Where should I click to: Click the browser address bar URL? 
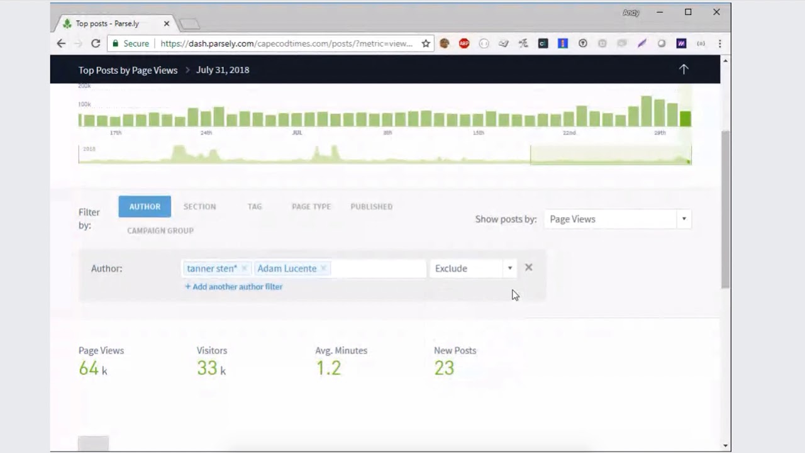pyautogui.click(x=286, y=43)
